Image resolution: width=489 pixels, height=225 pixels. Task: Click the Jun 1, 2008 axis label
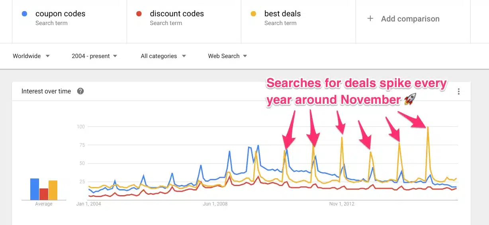pyautogui.click(x=215, y=204)
